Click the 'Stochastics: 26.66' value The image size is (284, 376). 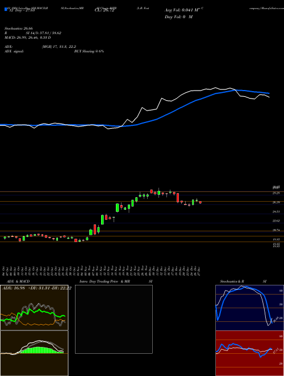click(18, 28)
